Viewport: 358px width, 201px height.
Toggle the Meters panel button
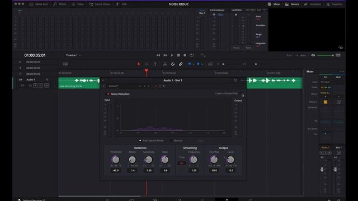pos(292,4)
